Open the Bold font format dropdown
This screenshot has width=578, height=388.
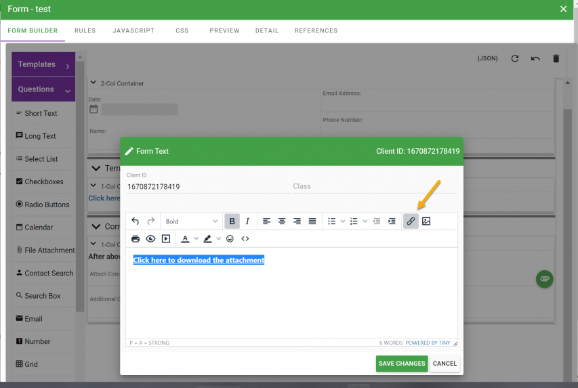[192, 221]
